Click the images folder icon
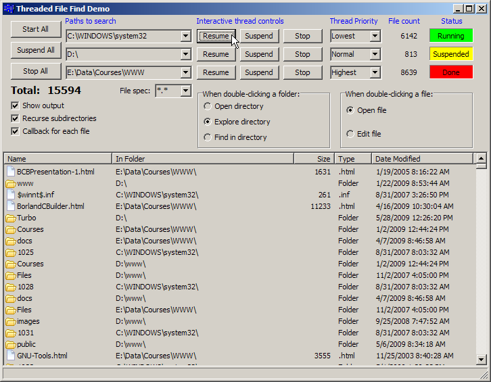Viewport: 491px width, 382px height. pyautogui.click(x=10, y=321)
